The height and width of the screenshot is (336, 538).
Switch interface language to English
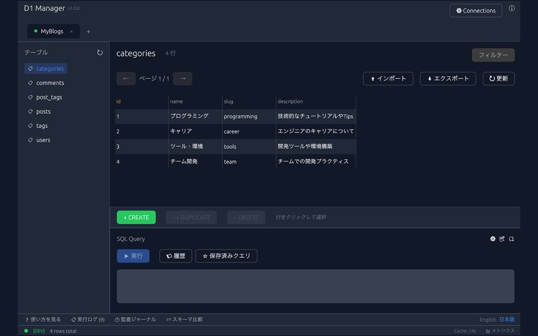coord(488,319)
